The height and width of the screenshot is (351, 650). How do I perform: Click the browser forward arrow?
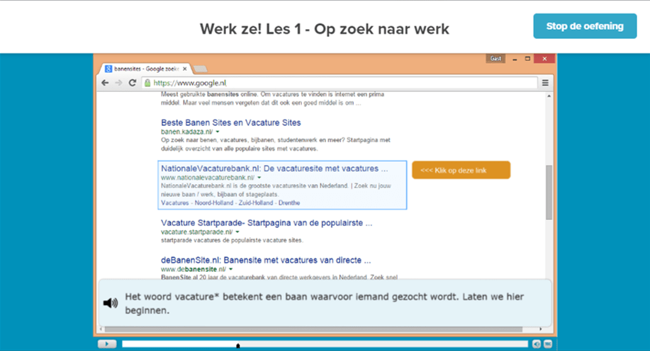click(118, 83)
